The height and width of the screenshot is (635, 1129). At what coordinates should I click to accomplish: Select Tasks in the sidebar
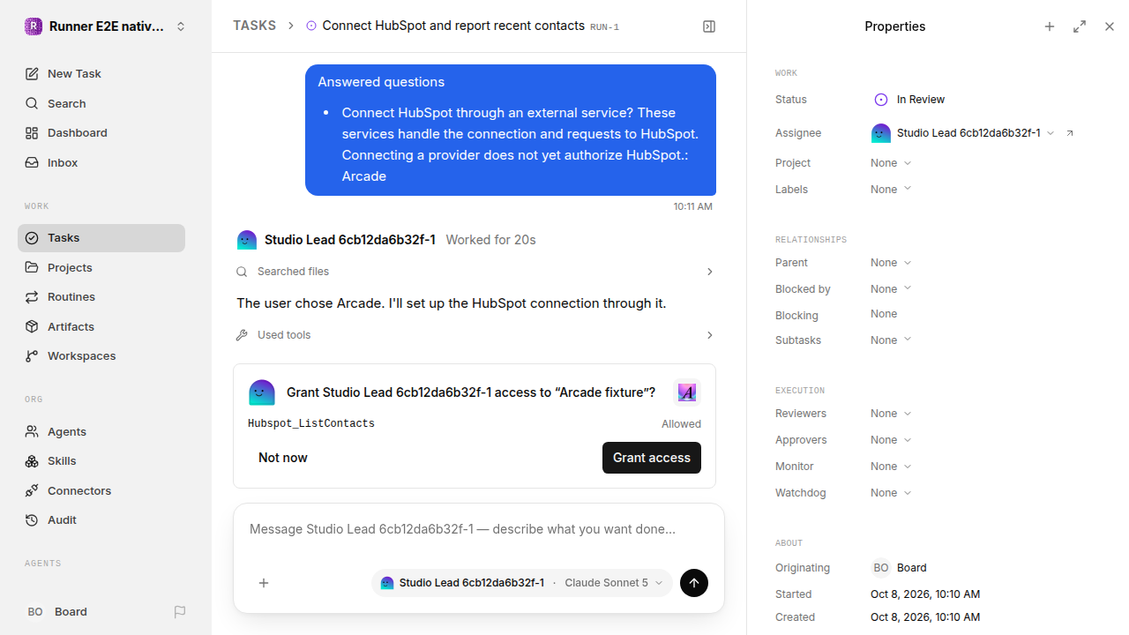coord(101,238)
